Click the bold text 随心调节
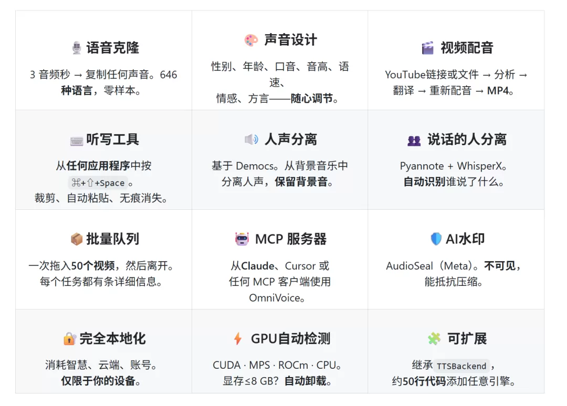Viewport: 567px width, 406px height. (x=312, y=98)
